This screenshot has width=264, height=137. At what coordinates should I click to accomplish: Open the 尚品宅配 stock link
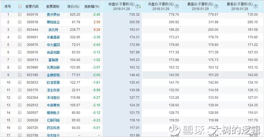(53, 52)
